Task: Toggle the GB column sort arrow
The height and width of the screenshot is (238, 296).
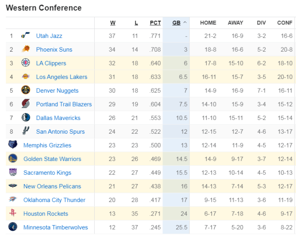Action: tap(185, 23)
